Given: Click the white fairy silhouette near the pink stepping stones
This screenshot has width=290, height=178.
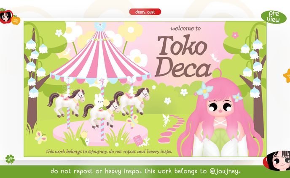Looking at the screenshot, I should pyautogui.click(x=166, y=120).
